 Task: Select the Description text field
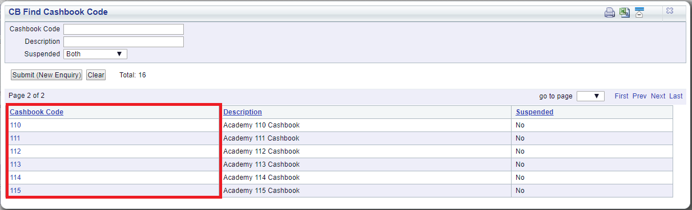pos(123,42)
